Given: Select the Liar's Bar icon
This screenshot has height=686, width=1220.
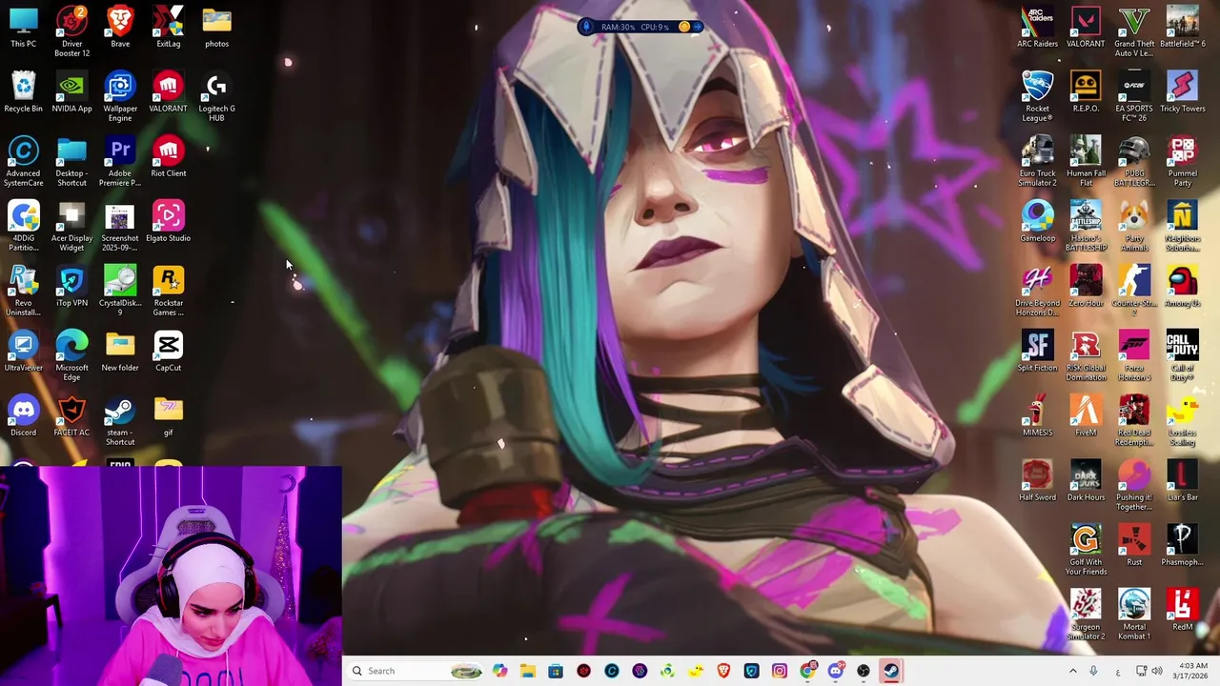Looking at the screenshot, I should (1182, 480).
